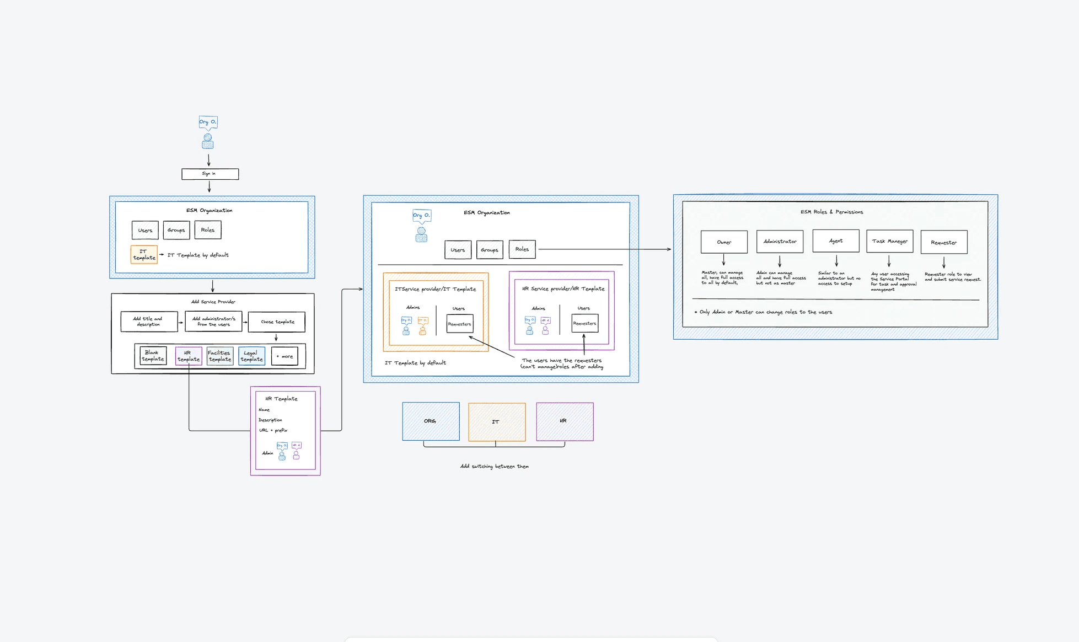Image resolution: width=1079 pixels, height=642 pixels.
Task: Select the Add title and description box
Action: [149, 322]
